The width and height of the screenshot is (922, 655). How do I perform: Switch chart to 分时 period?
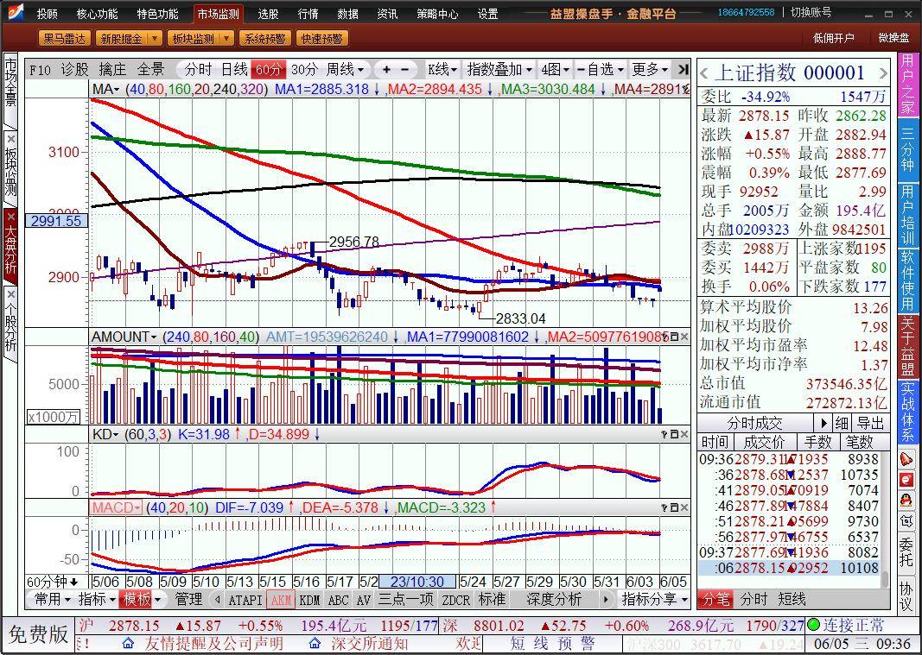click(198, 70)
